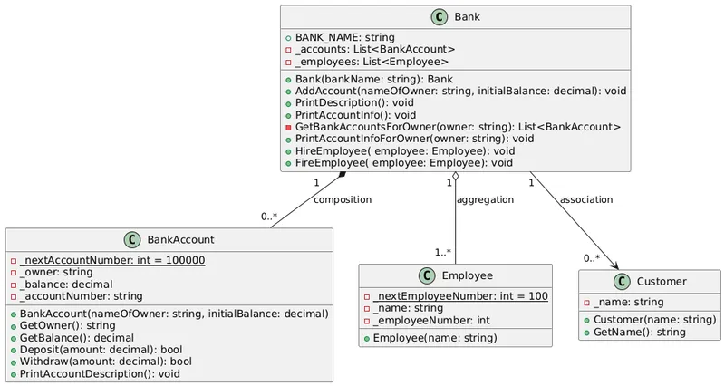Click the hollow aggregation diamond under Bank
The width and height of the screenshot is (725, 386).
point(455,177)
